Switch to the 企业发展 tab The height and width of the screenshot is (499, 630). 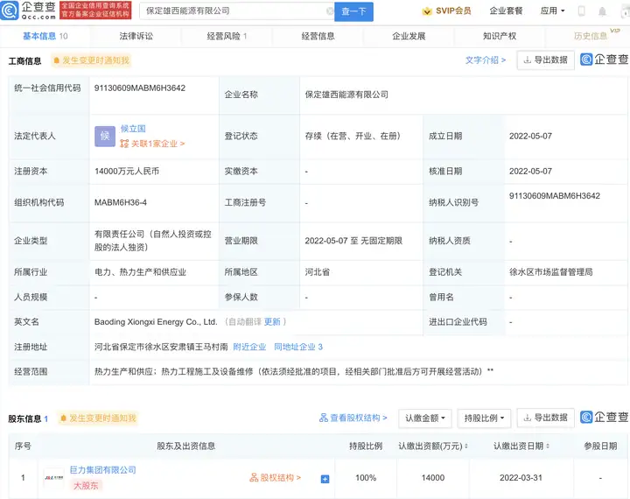[x=409, y=36]
